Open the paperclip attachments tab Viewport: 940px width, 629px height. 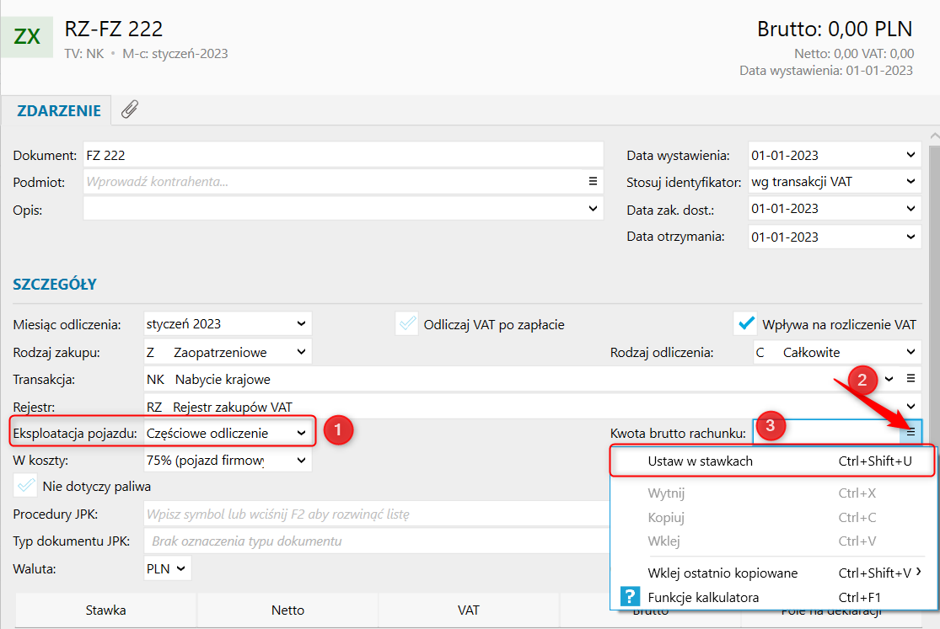pos(130,109)
